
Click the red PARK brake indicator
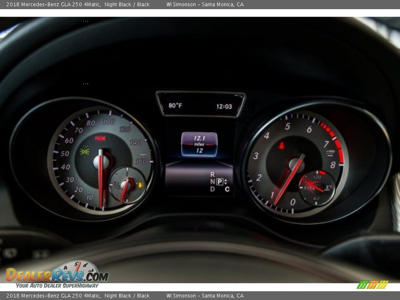(100, 138)
